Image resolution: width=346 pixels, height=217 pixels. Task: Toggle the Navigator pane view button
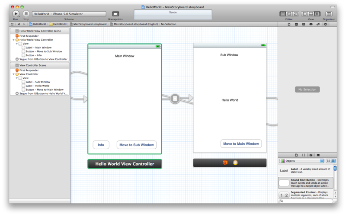click(304, 14)
